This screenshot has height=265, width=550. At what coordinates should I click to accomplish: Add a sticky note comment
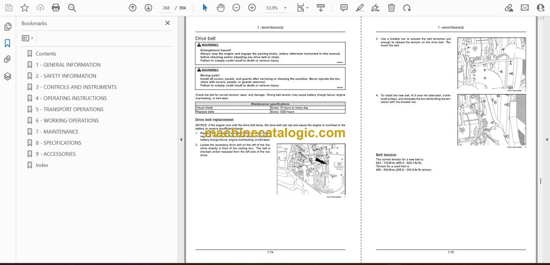344,8
